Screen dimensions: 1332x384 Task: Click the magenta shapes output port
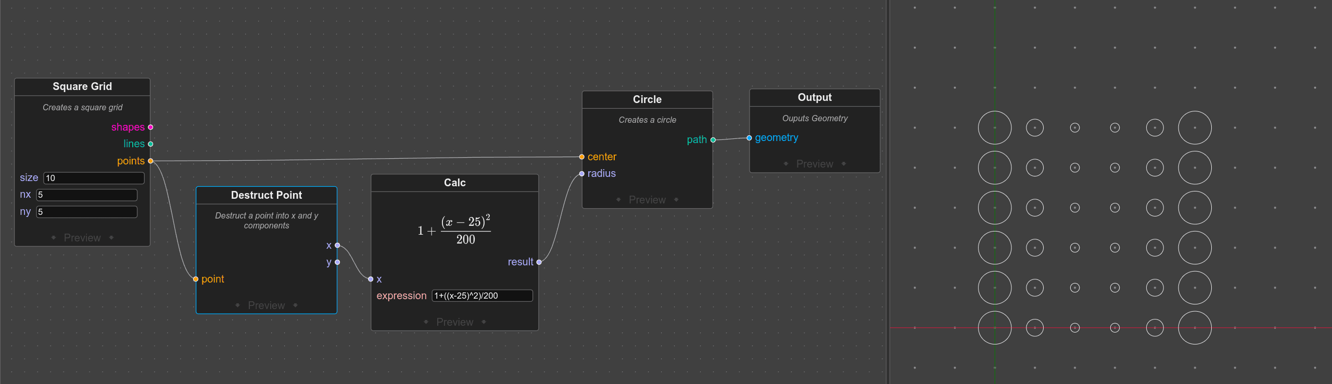(x=150, y=127)
